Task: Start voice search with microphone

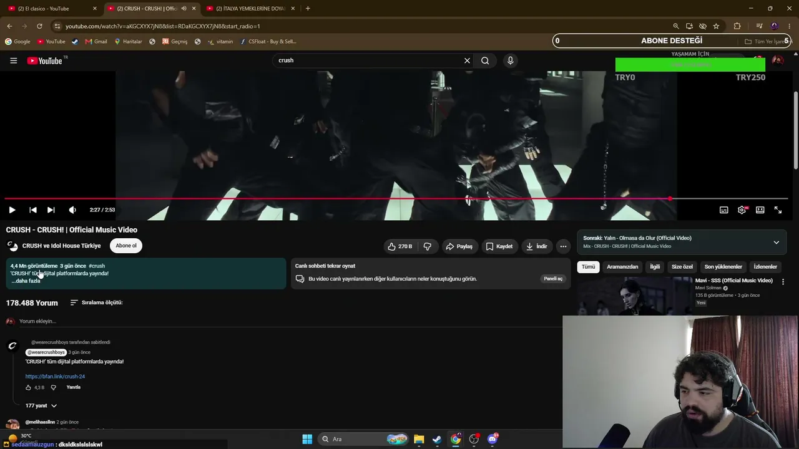Action: (510, 60)
